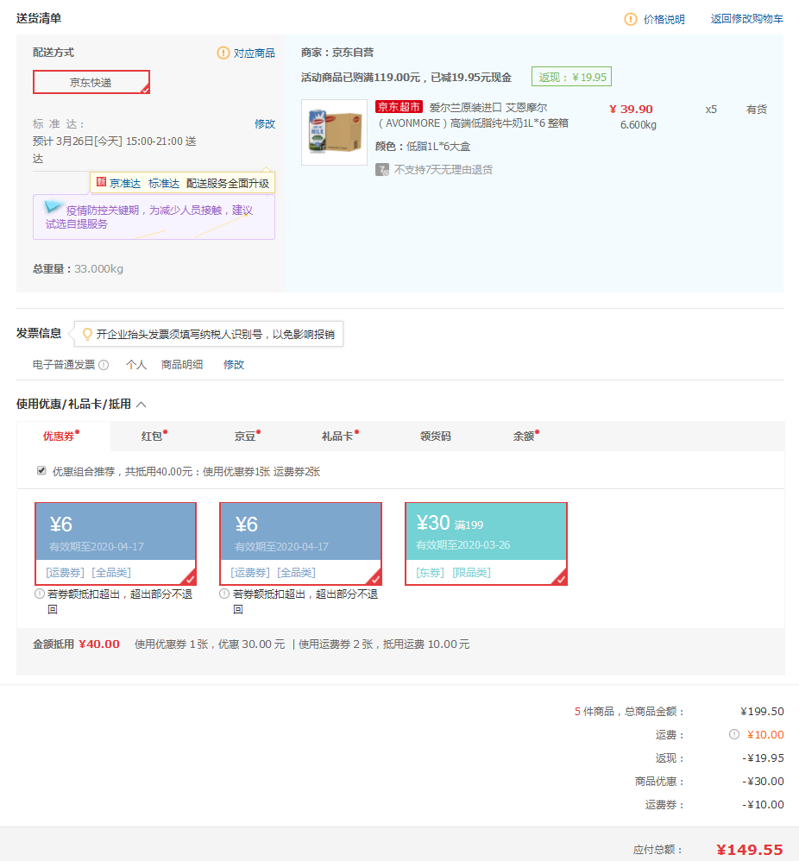Deselect the first ¥6 运费券 coupon
The width and height of the screenshot is (799, 861).
[x=116, y=544]
